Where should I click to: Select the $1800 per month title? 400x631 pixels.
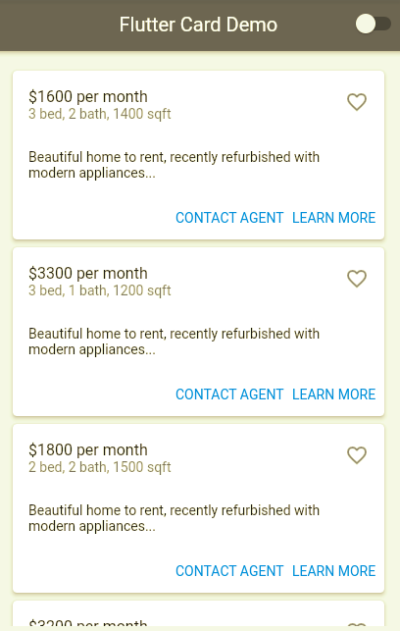pos(88,450)
